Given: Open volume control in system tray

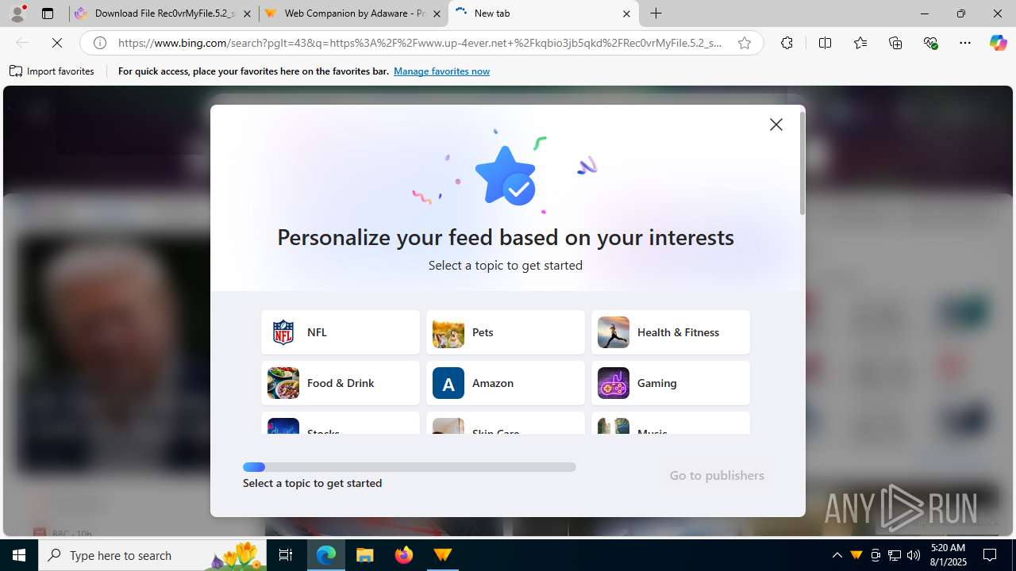Looking at the screenshot, I should click(x=914, y=555).
